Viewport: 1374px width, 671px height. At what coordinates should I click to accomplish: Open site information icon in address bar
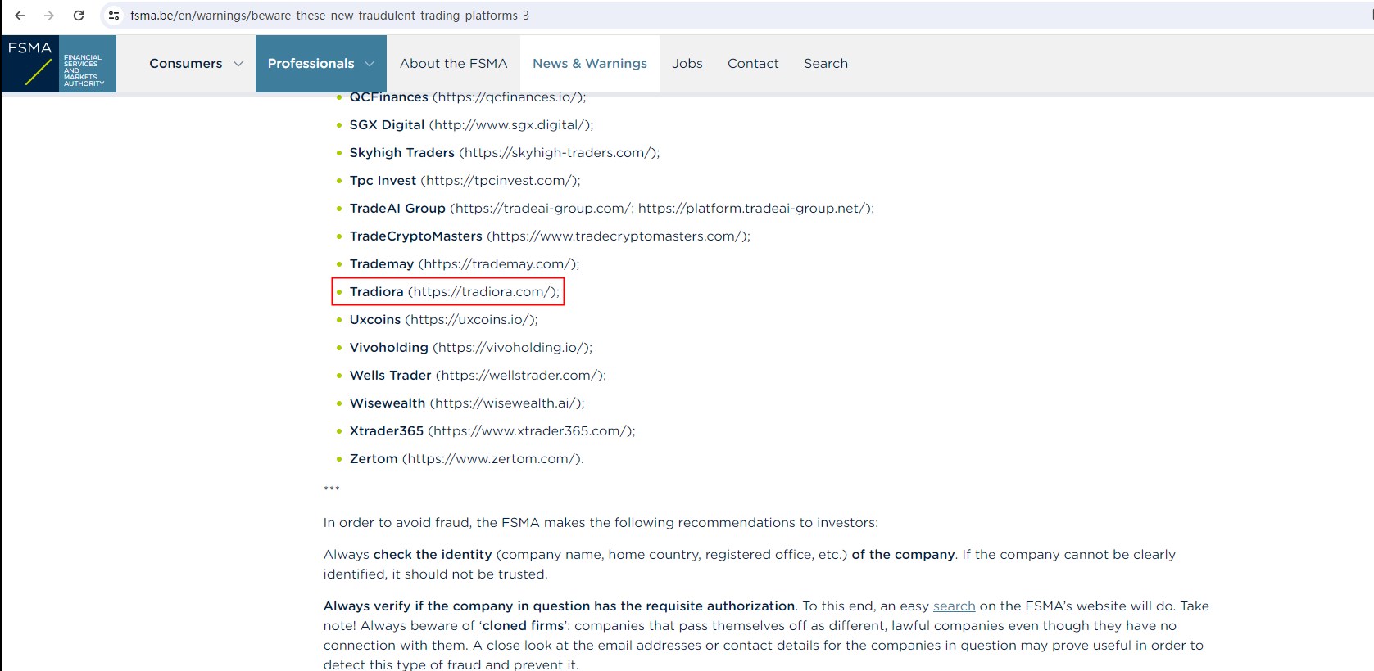(114, 16)
